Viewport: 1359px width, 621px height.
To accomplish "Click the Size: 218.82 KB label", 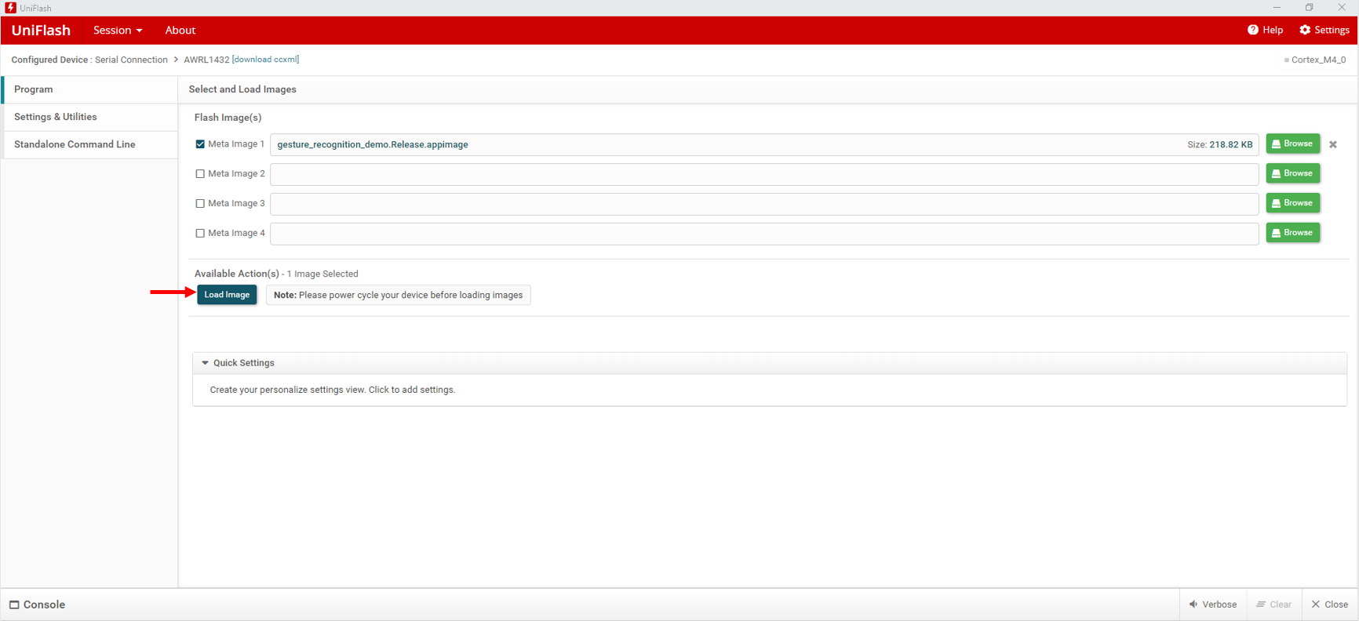I will point(1220,144).
